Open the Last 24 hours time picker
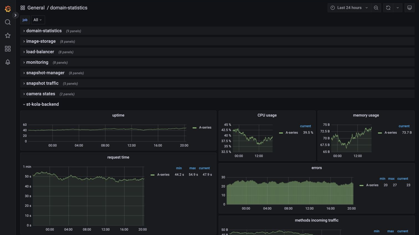 pyautogui.click(x=349, y=8)
